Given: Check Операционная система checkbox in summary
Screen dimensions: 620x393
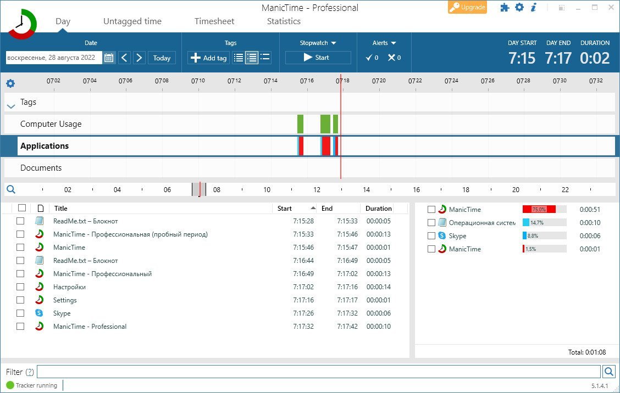Looking at the screenshot, I should click(431, 223).
